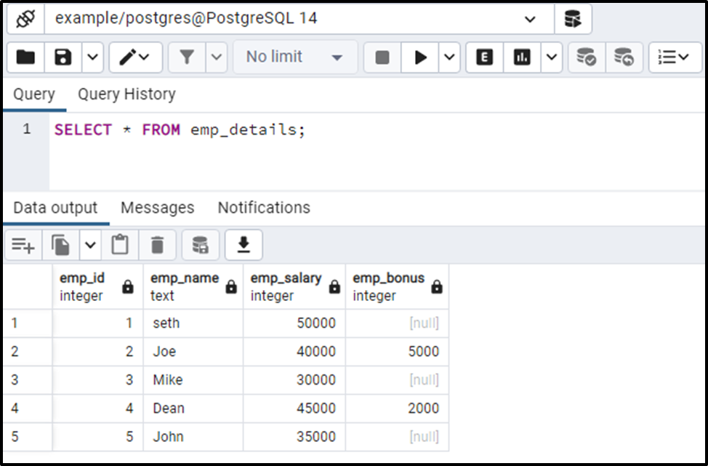
Task: Click the stop query button
Action: (382, 57)
